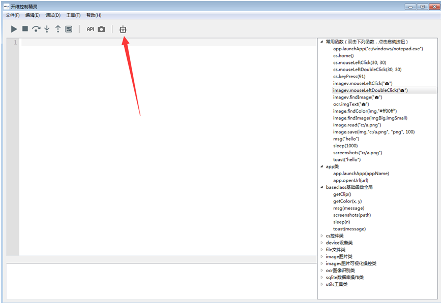Expand the file文件类 tree node
Viewport: 442px width, 304px height.
321,250
